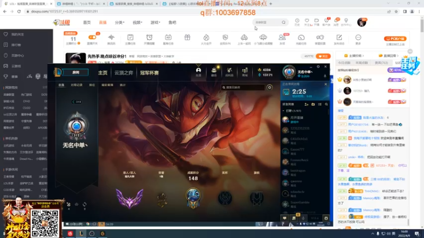Image resolution: width=424 pixels, height=238 pixels.
Task: Go to 鱼吧 on Douyu navigation
Action: pos(172,22)
